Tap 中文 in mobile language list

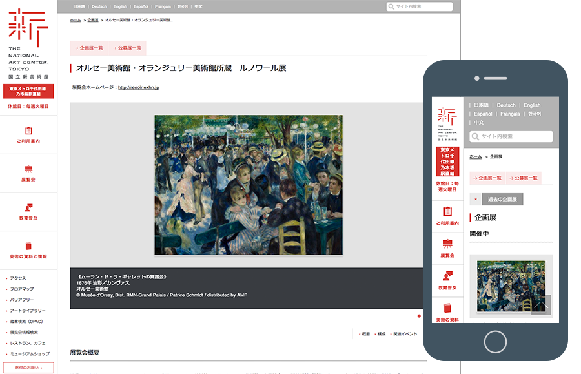(479, 123)
